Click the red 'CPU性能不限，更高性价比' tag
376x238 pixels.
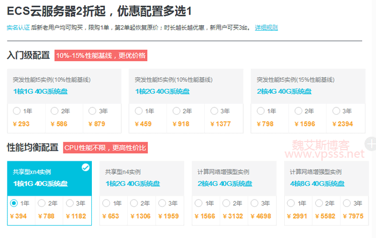pos(105,147)
